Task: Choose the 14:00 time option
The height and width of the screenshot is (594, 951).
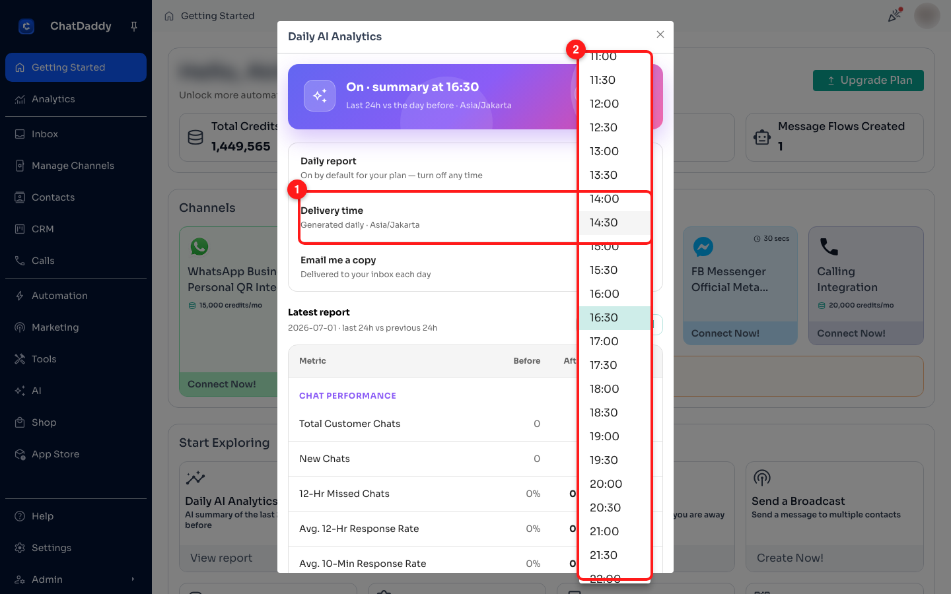Action: pos(615,199)
